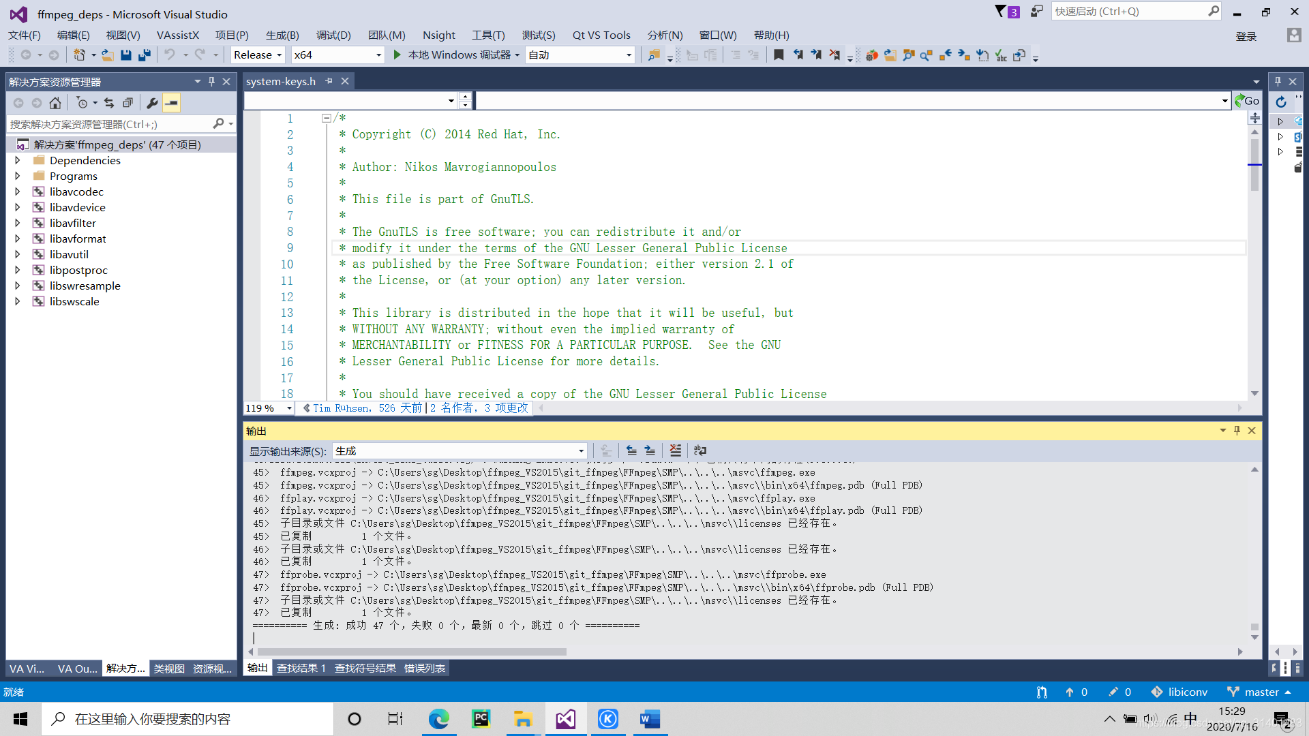Click master branch in status bar
The image size is (1309, 736).
(x=1259, y=692)
